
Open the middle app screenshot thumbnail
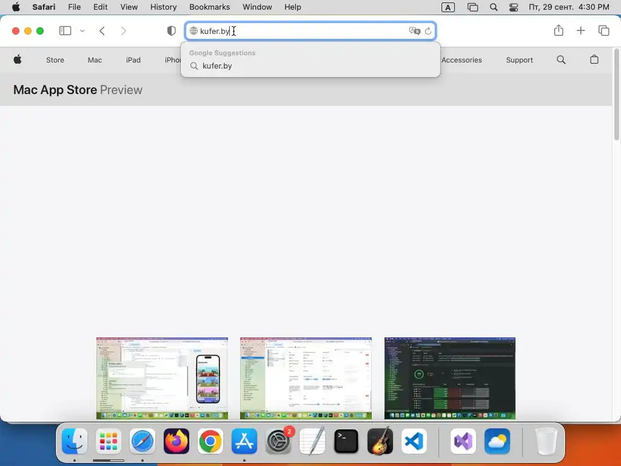[306, 379]
